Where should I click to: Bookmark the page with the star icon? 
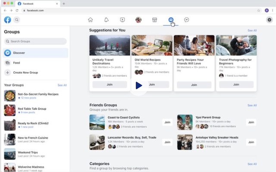pos(259,10)
